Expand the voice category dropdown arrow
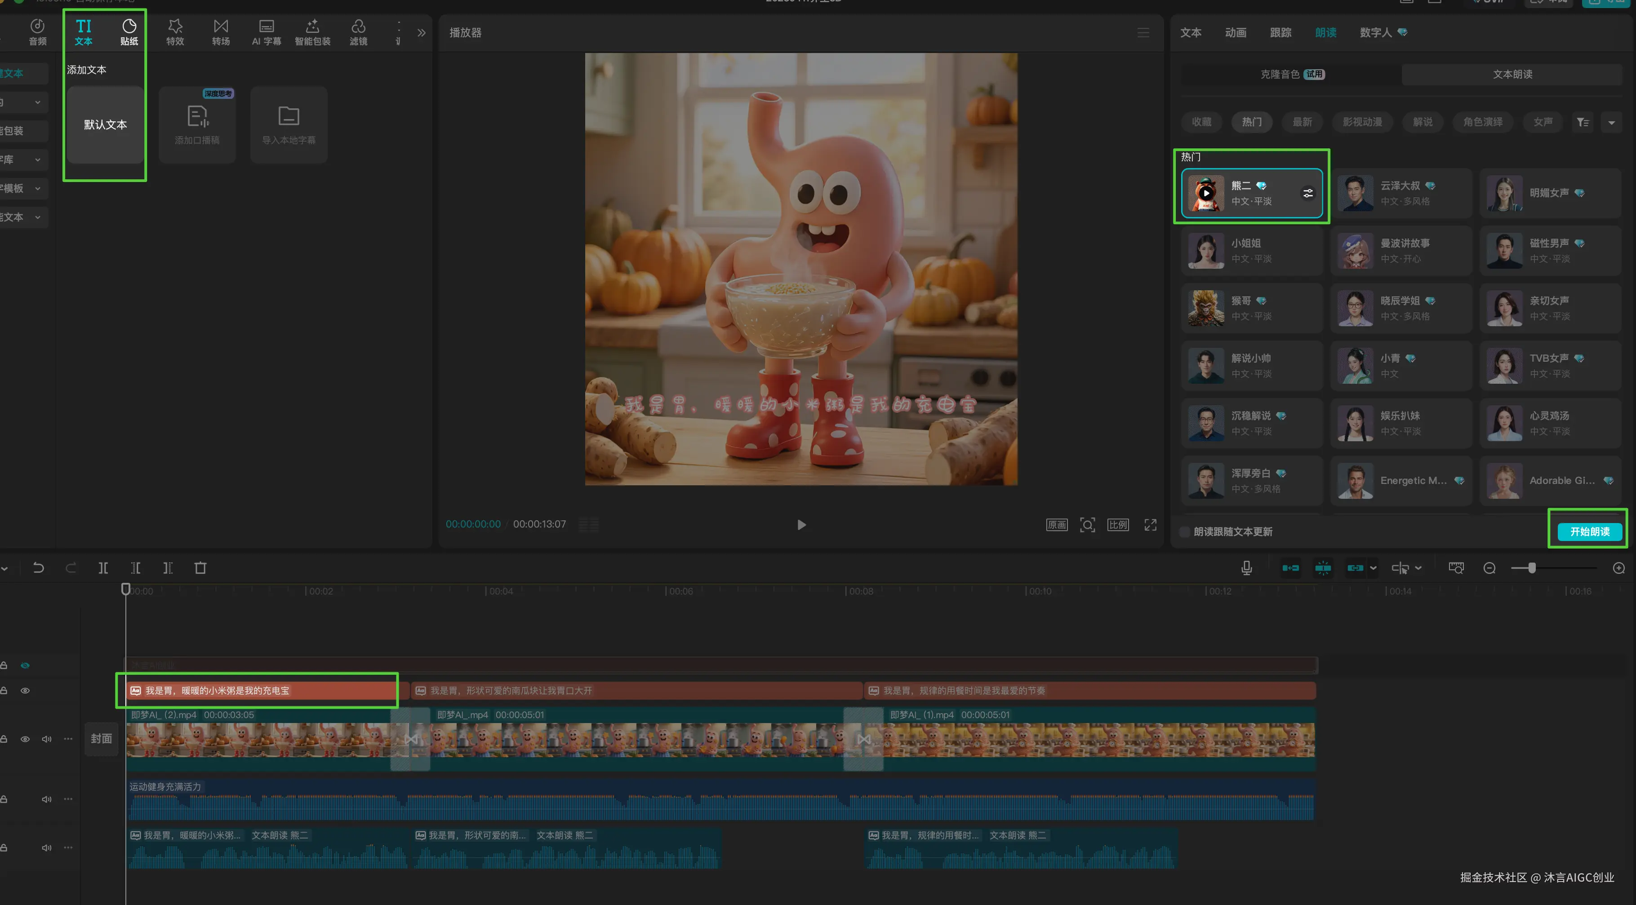The image size is (1636, 905). coord(1611,123)
